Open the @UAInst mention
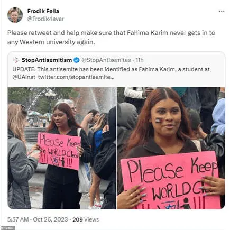The width and height of the screenshot is (230, 230). pos(24,77)
